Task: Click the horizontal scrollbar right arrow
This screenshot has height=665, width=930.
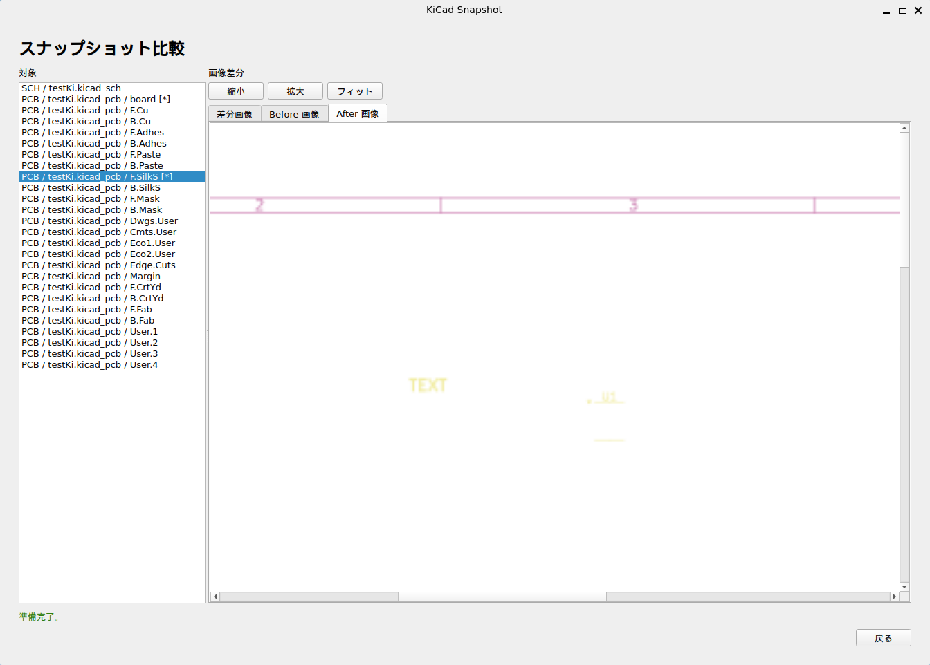Action: (894, 597)
